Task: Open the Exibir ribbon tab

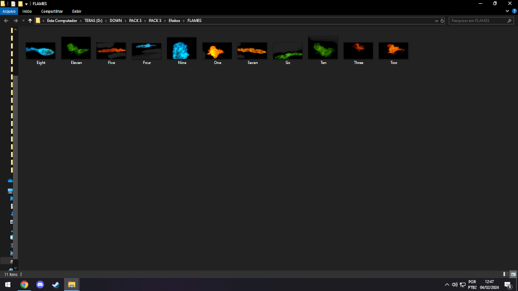Action: (x=76, y=11)
